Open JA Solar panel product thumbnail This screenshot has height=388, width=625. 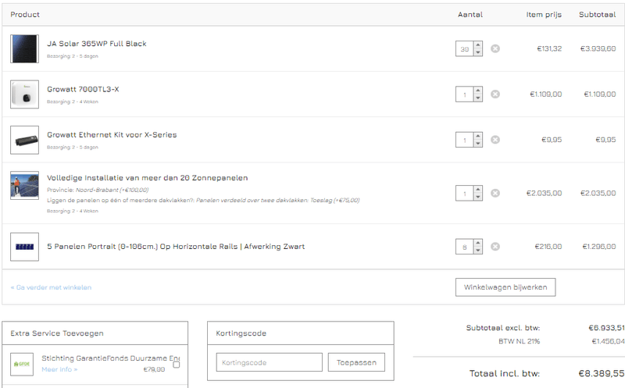[x=24, y=48]
